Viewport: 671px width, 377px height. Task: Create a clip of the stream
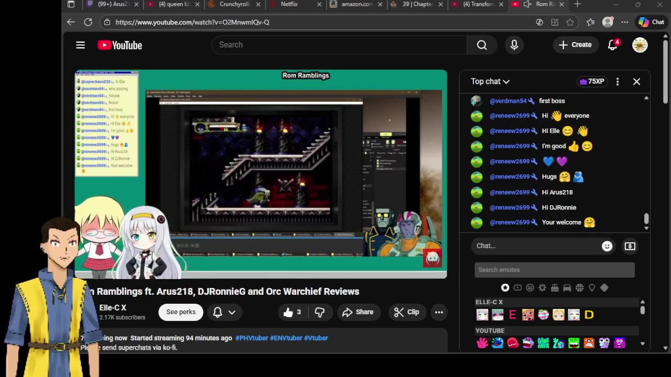point(407,312)
